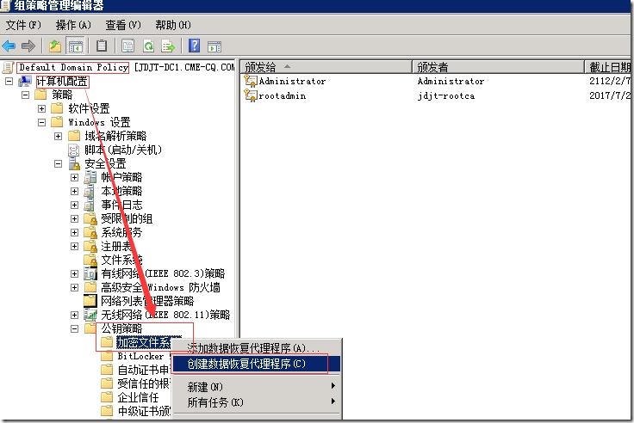The width and height of the screenshot is (634, 423).
Task: Open the 新建(N) submenu
Action: (x=258, y=387)
